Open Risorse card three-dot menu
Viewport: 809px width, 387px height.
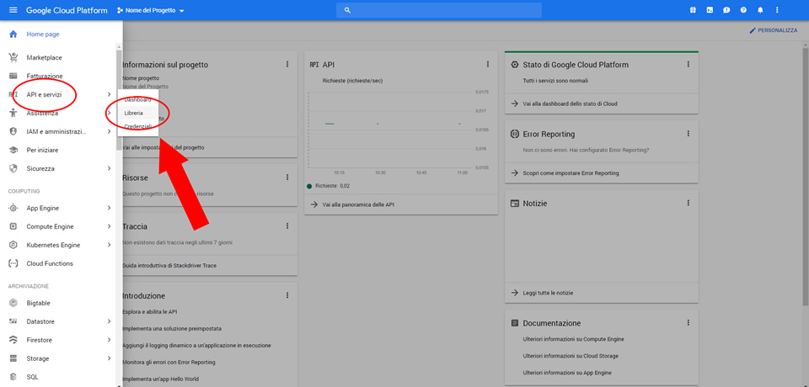(x=287, y=178)
